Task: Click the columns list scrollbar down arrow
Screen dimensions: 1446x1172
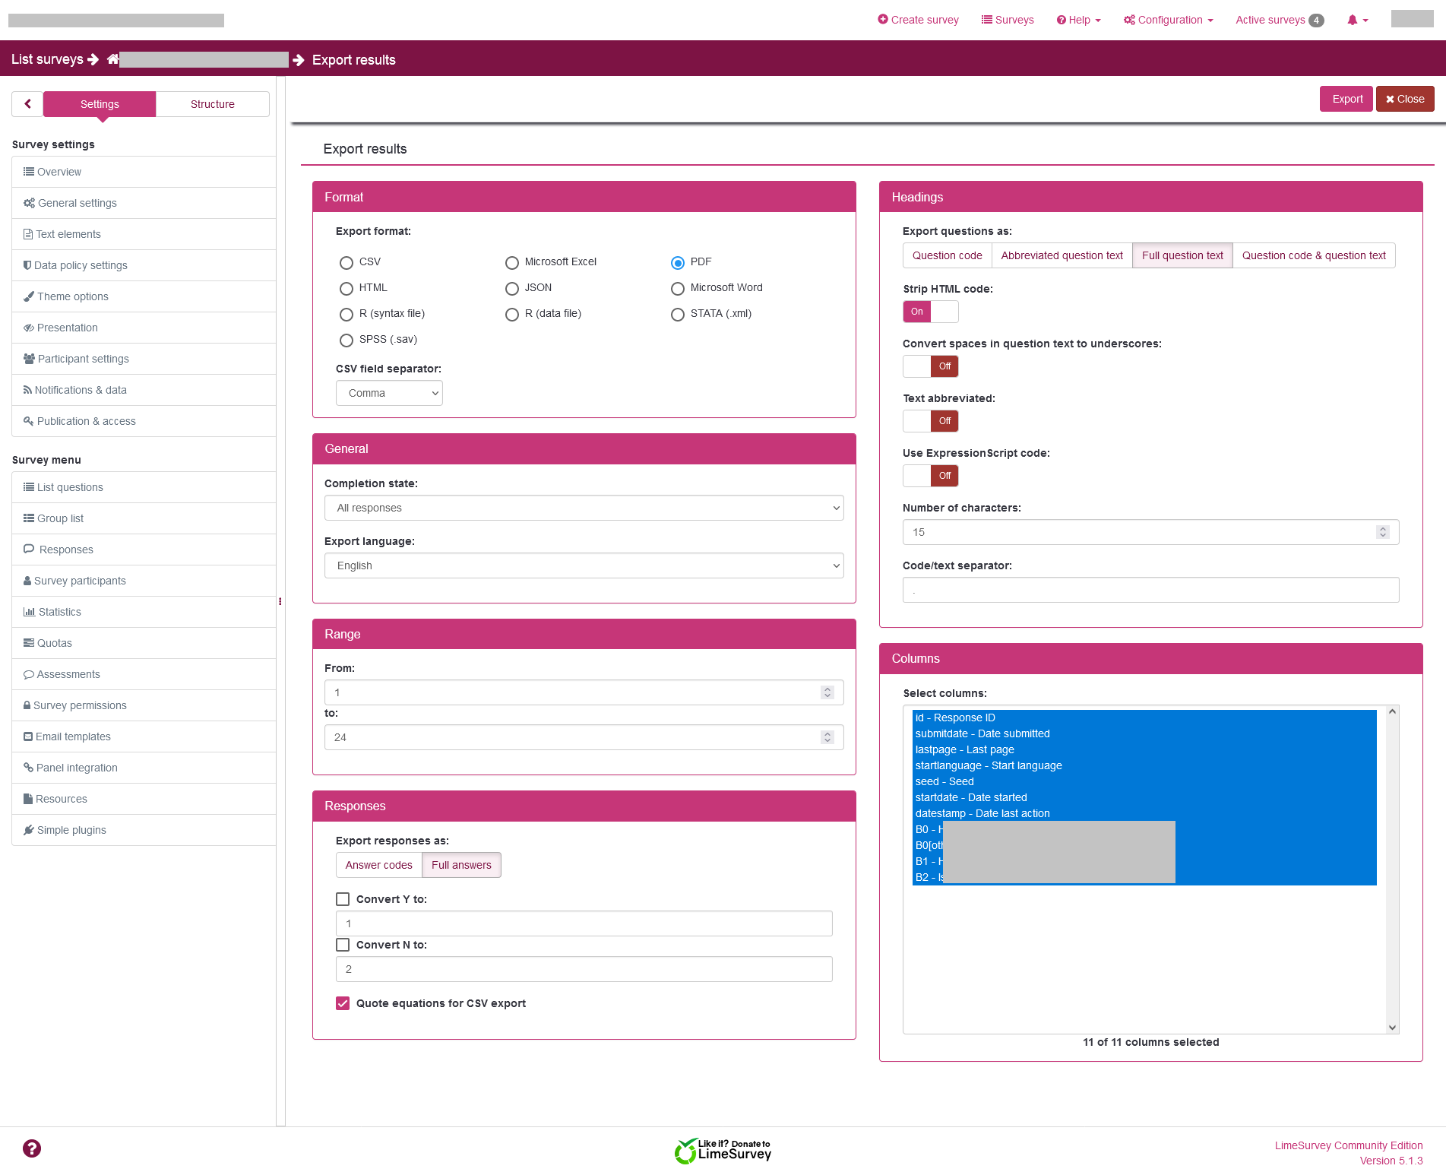Action: (x=1392, y=1027)
